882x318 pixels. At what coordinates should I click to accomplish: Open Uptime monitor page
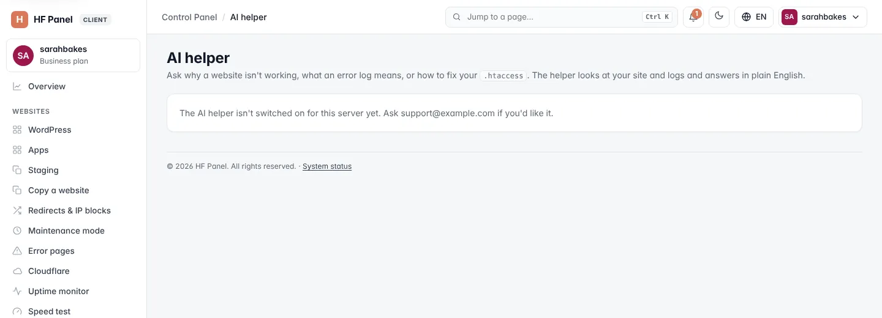[x=73, y=291]
